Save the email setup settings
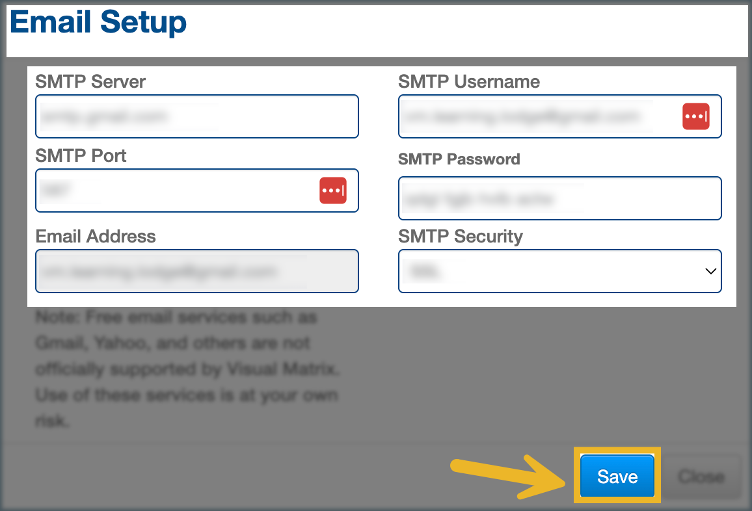This screenshot has width=752, height=511. (617, 477)
